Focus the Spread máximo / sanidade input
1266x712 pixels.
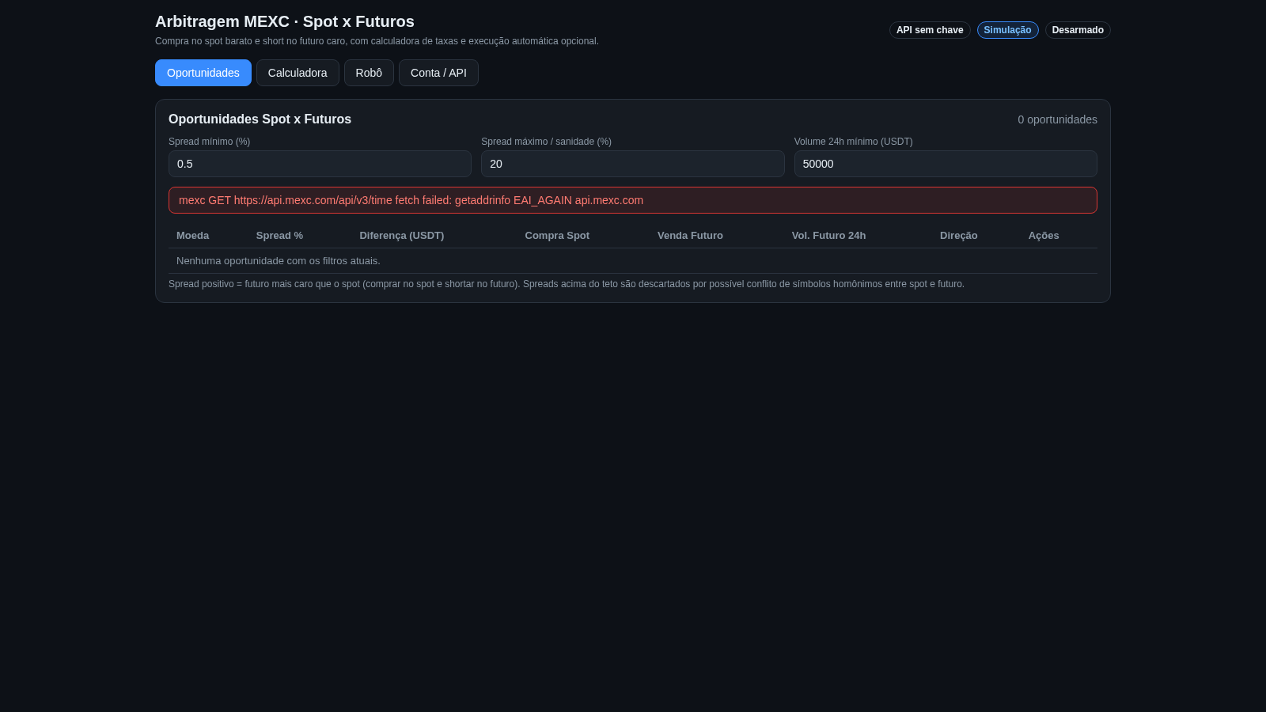[x=633, y=164]
